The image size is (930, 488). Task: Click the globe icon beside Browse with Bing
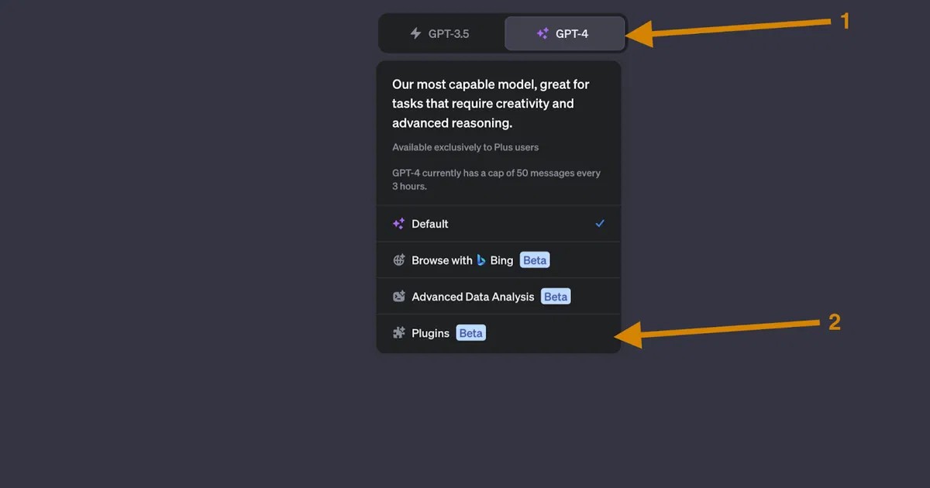pos(398,260)
